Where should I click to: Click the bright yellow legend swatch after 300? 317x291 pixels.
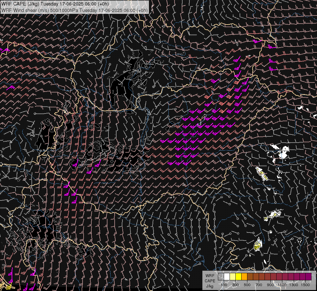pyautogui.click(x=239, y=277)
